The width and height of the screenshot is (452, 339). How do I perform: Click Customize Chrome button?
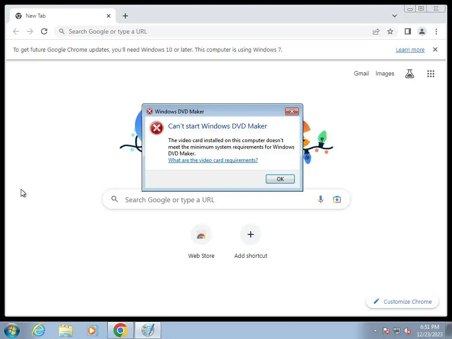[402, 301]
